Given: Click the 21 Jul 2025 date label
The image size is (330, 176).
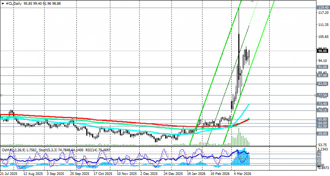Looking at the screenshot, I should 9,174.
